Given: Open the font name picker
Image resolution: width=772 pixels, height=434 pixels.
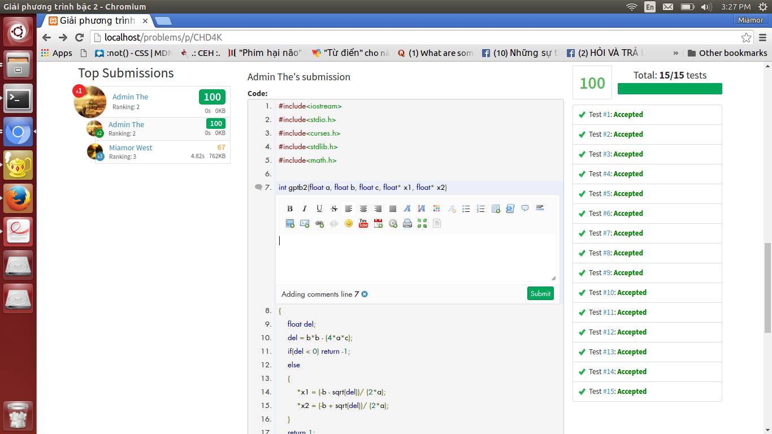Looking at the screenshot, I should point(407,209).
